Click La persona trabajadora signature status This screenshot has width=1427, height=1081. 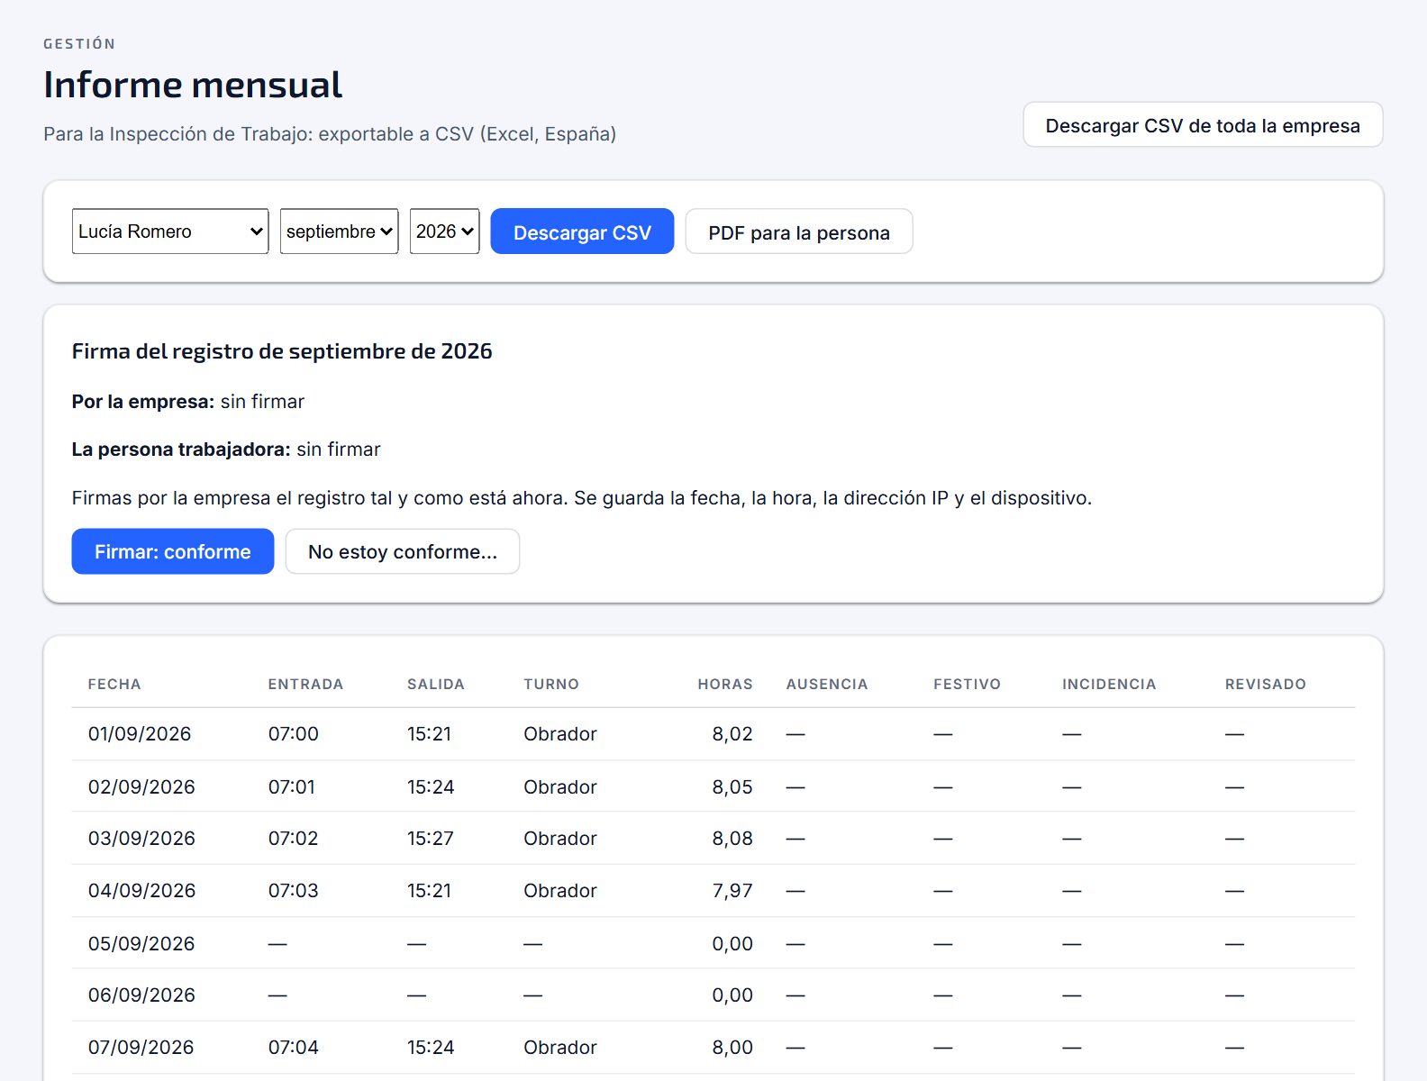[226, 450]
